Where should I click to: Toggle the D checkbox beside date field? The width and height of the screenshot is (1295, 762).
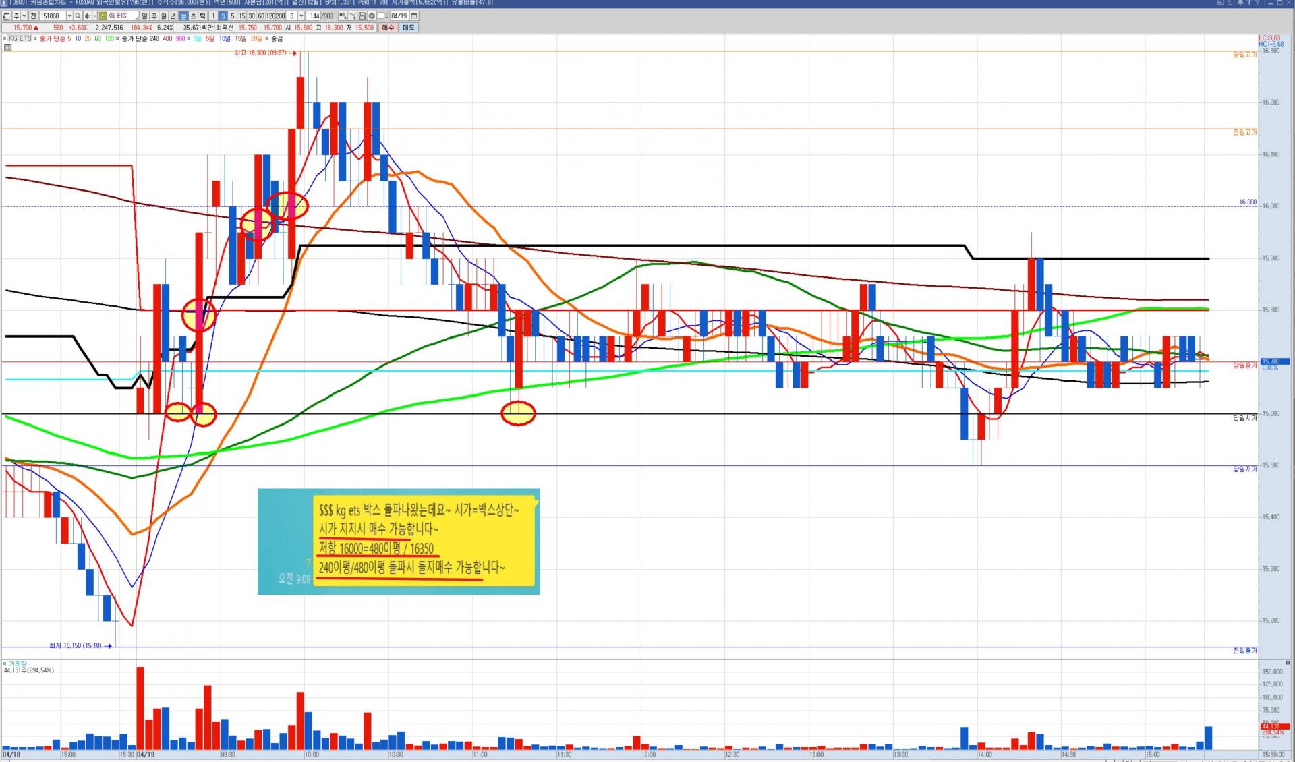point(381,16)
